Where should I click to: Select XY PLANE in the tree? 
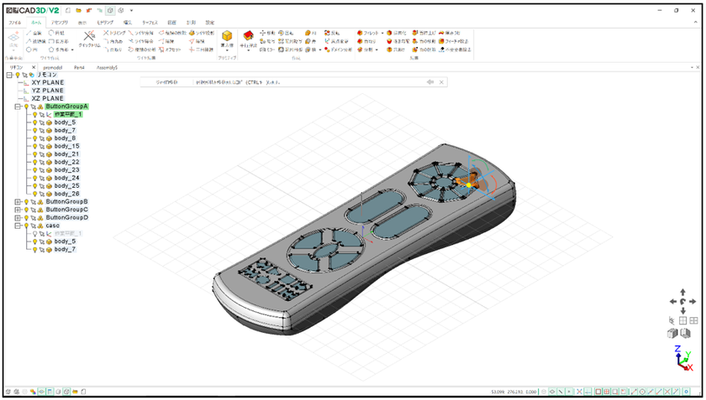coord(48,83)
